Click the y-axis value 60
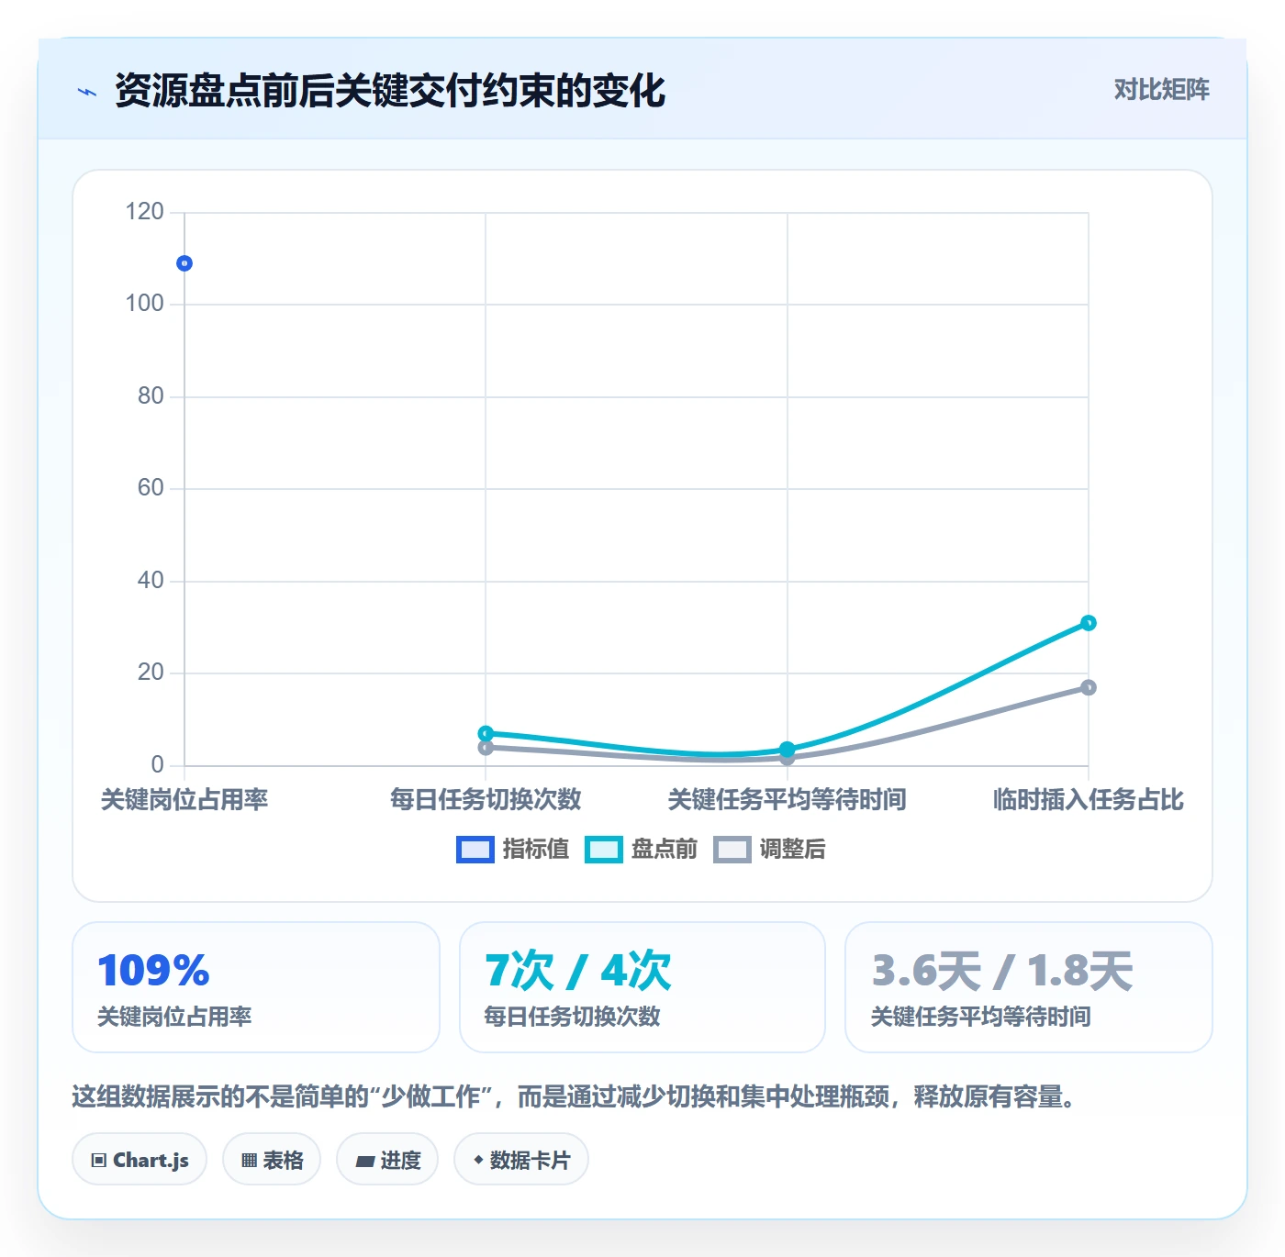The height and width of the screenshot is (1257, 1285). point(151,488)
